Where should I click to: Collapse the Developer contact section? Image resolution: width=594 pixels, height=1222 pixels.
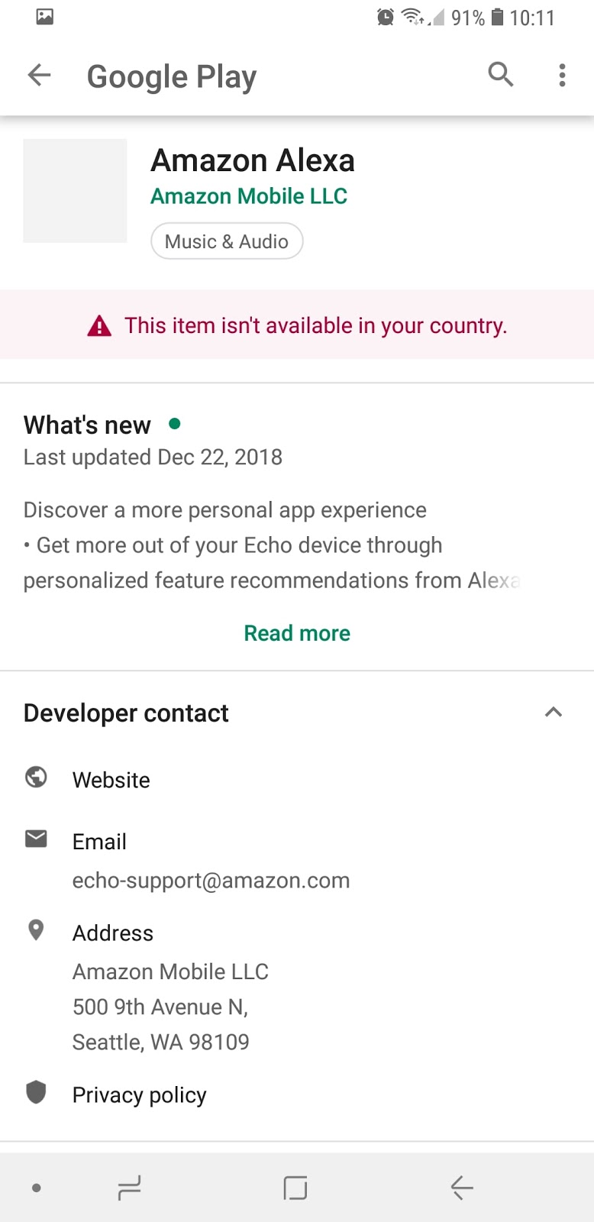tap(553, 713)
